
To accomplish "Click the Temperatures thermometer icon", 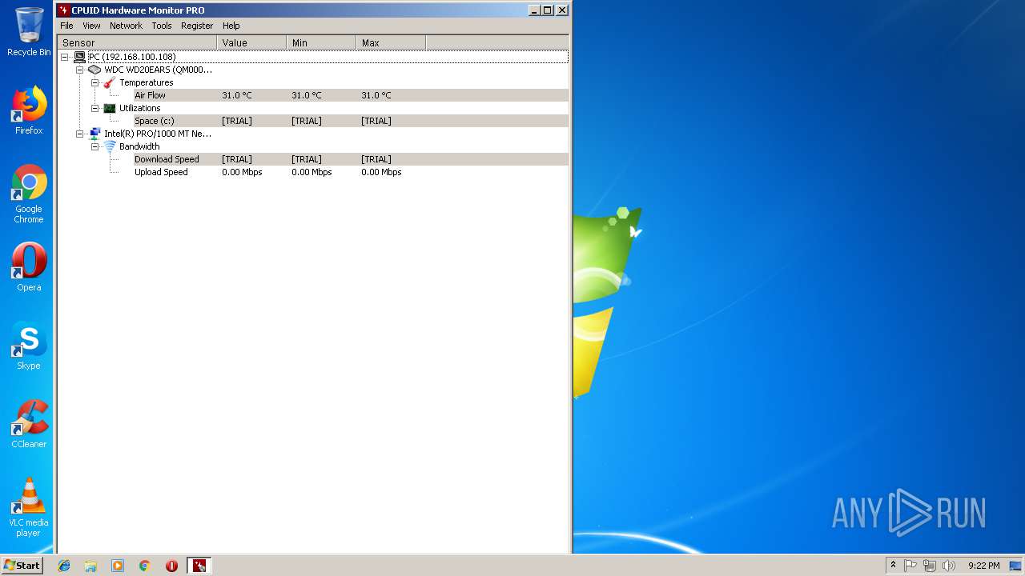I will point(110,82).
